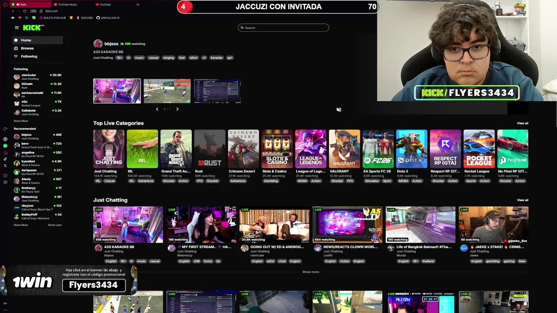Click the 1win Flyers3434 promo banner
The width and height of the screenshot is (557, 313).
click(69, 280)
